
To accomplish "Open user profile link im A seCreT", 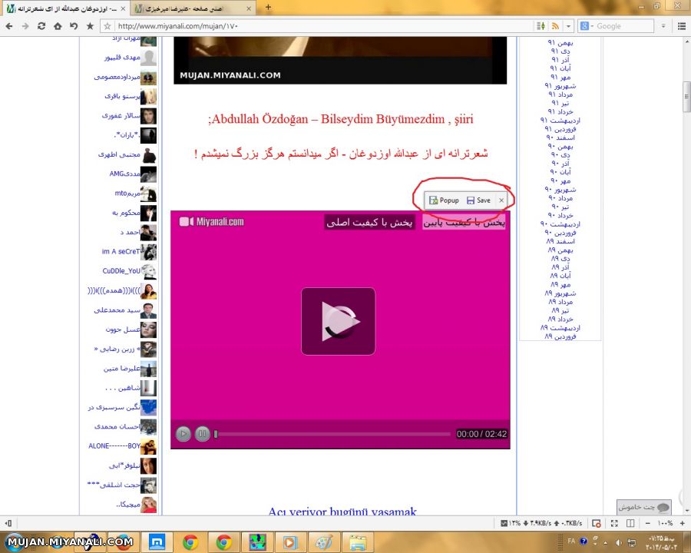I will coord(121,251).
